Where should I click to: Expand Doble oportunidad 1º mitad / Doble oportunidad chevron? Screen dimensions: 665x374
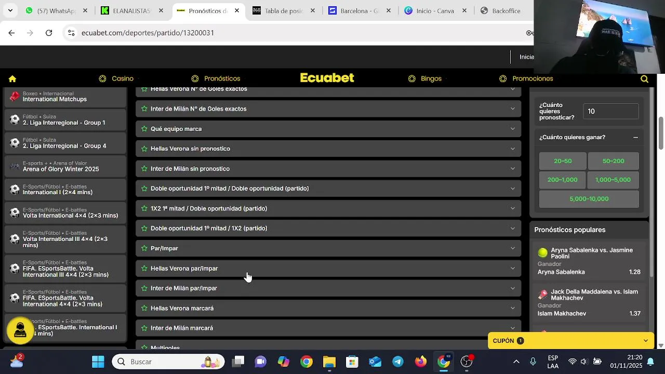513,189
